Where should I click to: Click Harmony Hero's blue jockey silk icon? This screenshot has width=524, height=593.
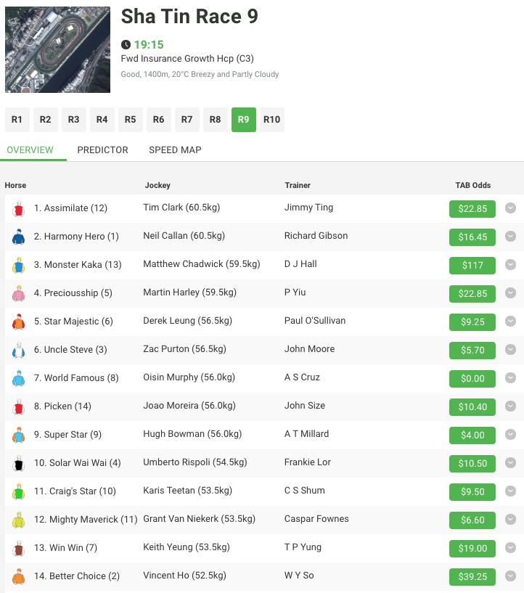pyautogui.click(x=18, y=237)
